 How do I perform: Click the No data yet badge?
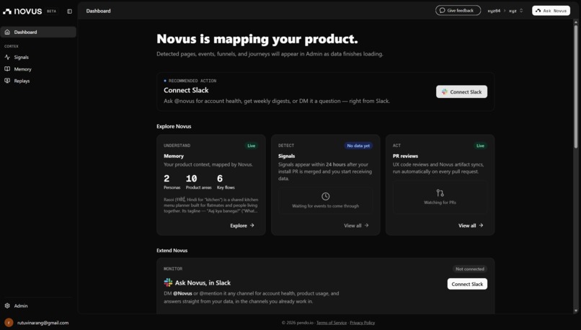pos(358,146)
